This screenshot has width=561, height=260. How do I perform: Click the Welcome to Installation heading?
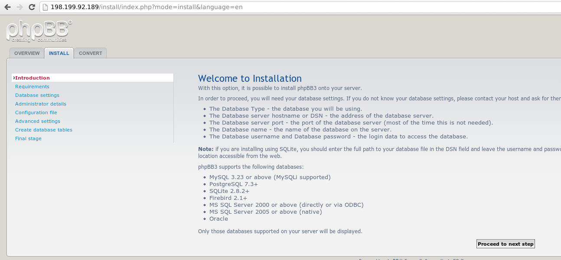250,78
